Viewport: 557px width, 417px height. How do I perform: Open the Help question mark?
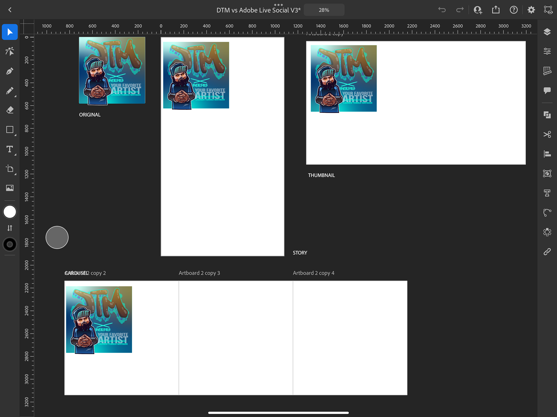click(514, 10)
